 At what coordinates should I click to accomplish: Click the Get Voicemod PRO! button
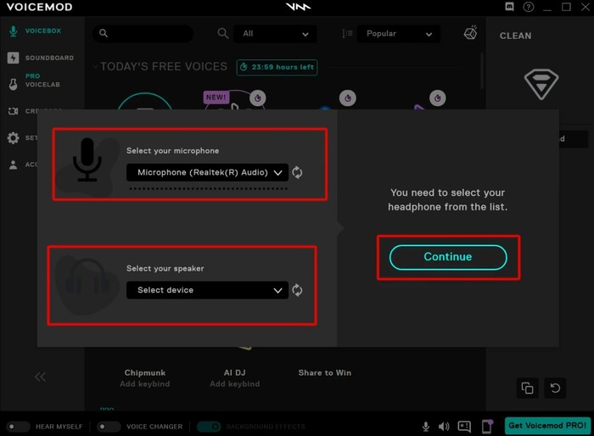click(x=548, y=425)
